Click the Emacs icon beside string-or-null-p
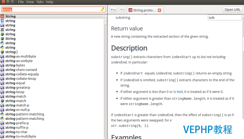Screen dimensions: 244x139 click(2, 110)
